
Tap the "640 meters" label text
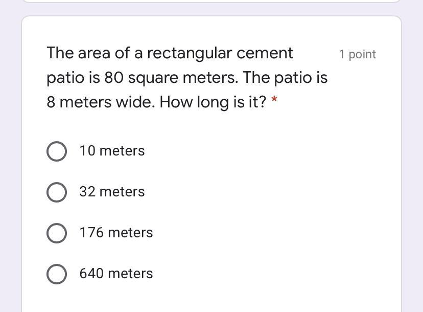pyautogui.click(x=116, y=274)
